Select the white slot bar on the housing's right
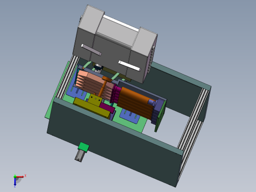The width and height of the screenshot is (256, 192). pyautogui.click(x=129, y=66)
